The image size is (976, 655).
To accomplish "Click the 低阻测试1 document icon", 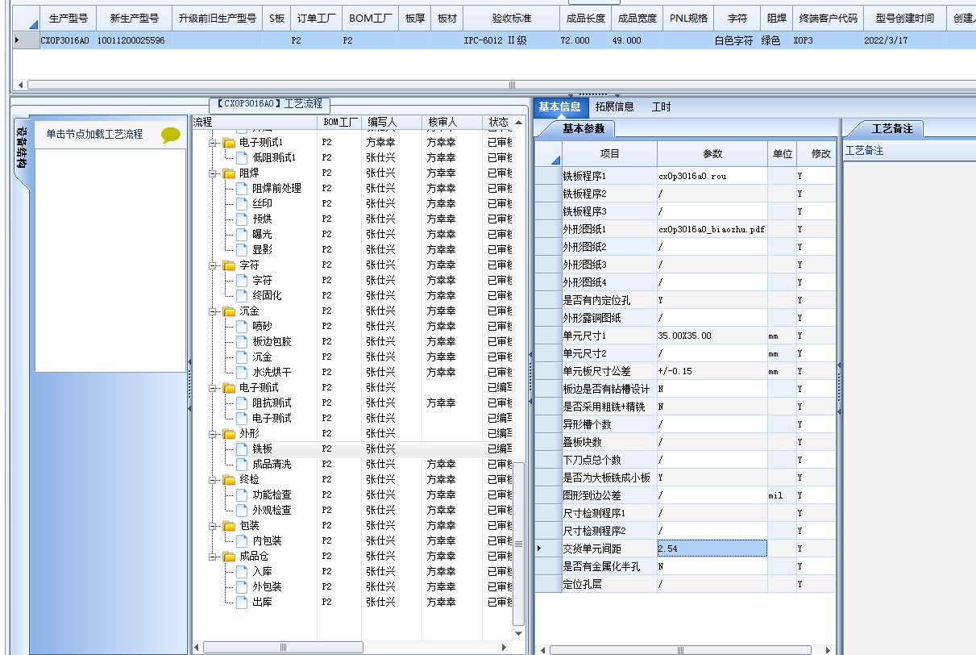I will click(x=242, y=158).
